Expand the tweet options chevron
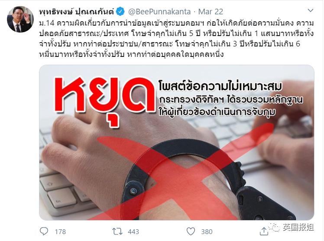Image resolution: width=324 pixels, height=241 pixels. [x=311, y=10]
